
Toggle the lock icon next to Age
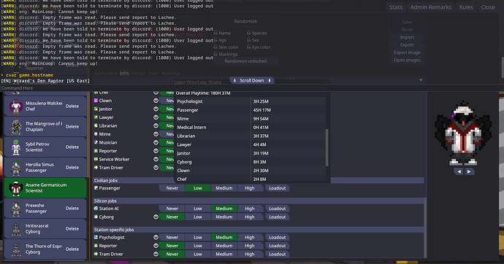[x=215, y=40]
